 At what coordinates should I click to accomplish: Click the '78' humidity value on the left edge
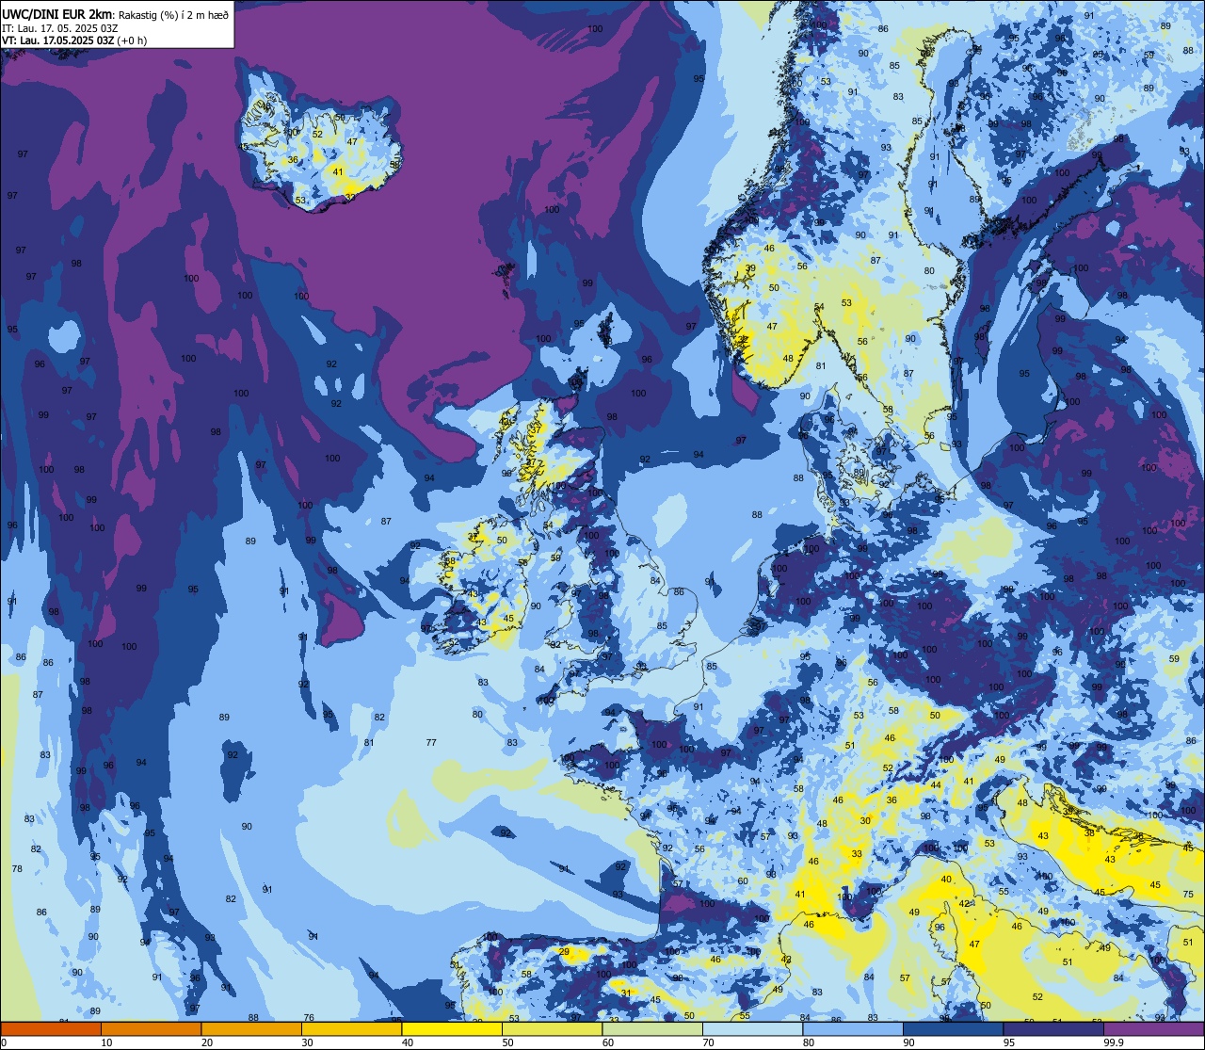coord(17,868)
